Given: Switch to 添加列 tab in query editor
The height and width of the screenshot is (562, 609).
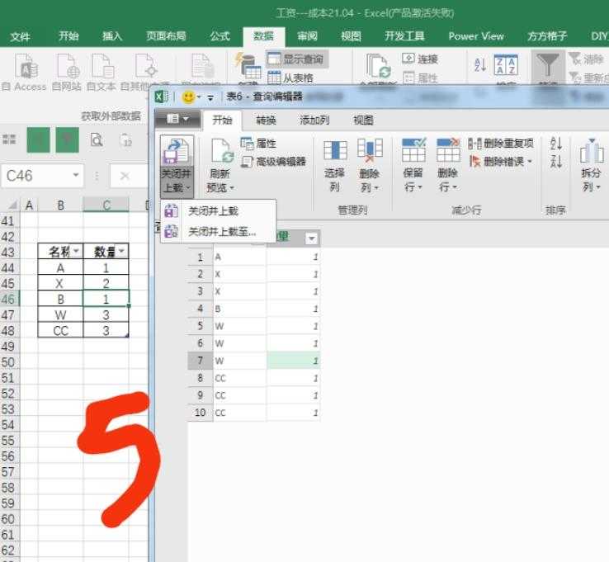Looking at the screenshot, I should click(314, 120).
